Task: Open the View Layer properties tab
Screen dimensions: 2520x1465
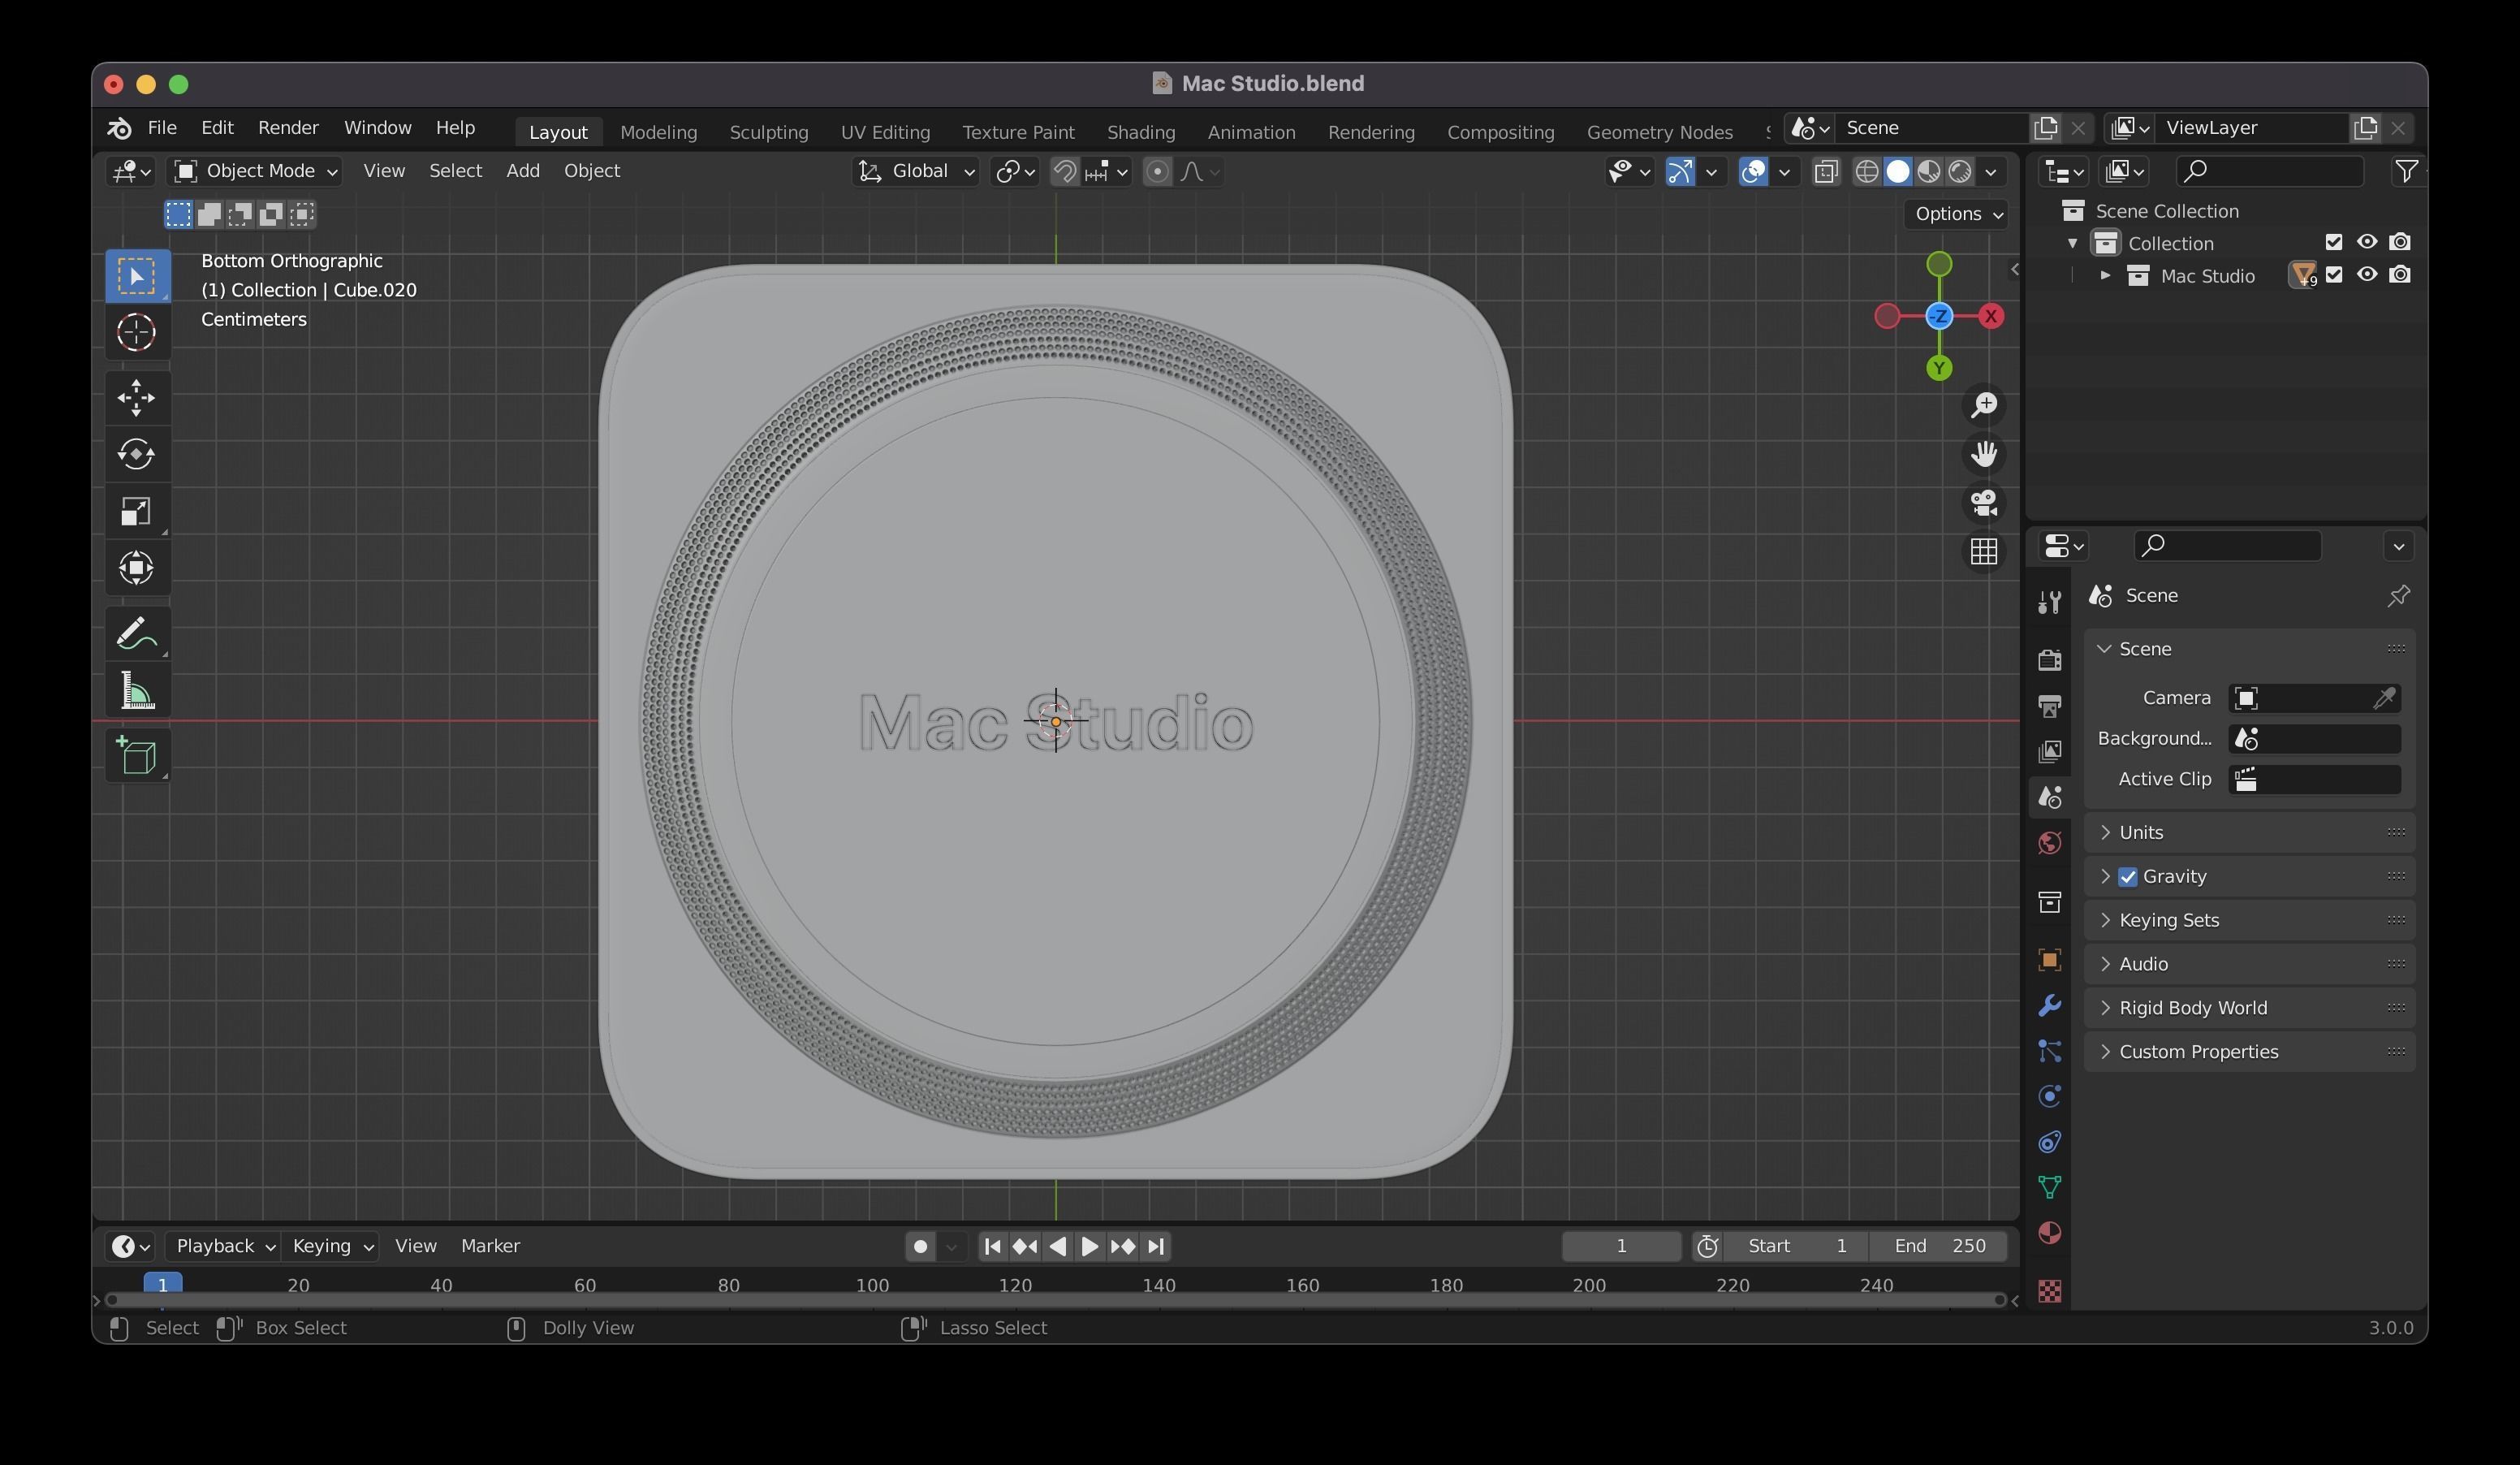Action: [2049, 751]
